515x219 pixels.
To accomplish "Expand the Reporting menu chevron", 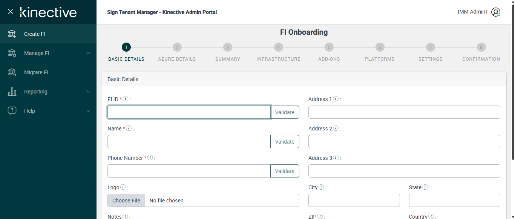I will [88, 92].
